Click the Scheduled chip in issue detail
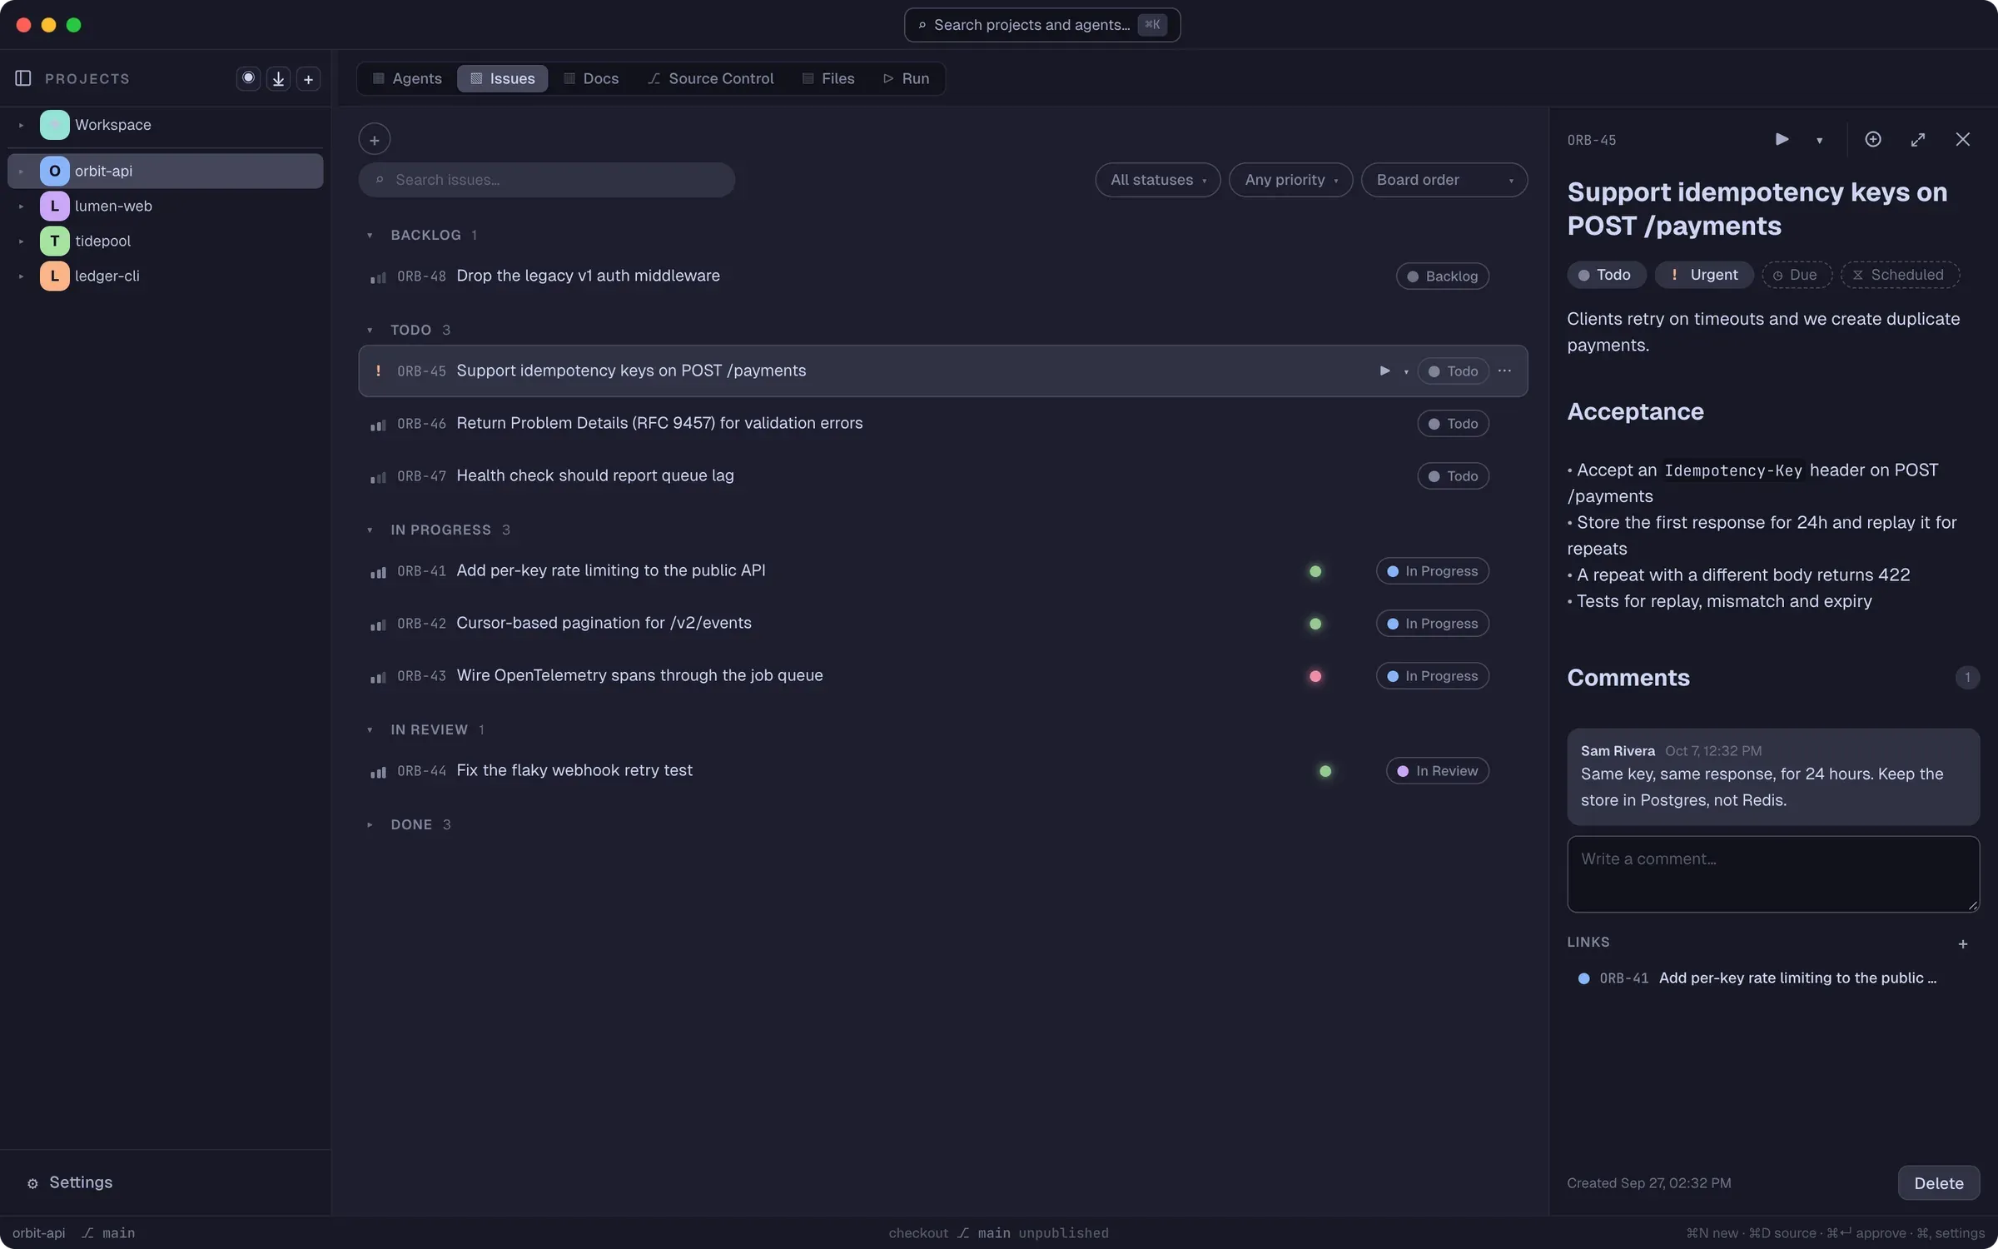 [1900, 275]
